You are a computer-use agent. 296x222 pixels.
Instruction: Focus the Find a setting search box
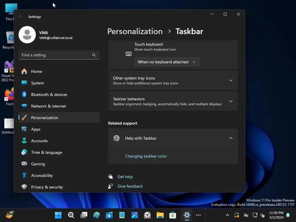tap(59, 55)
